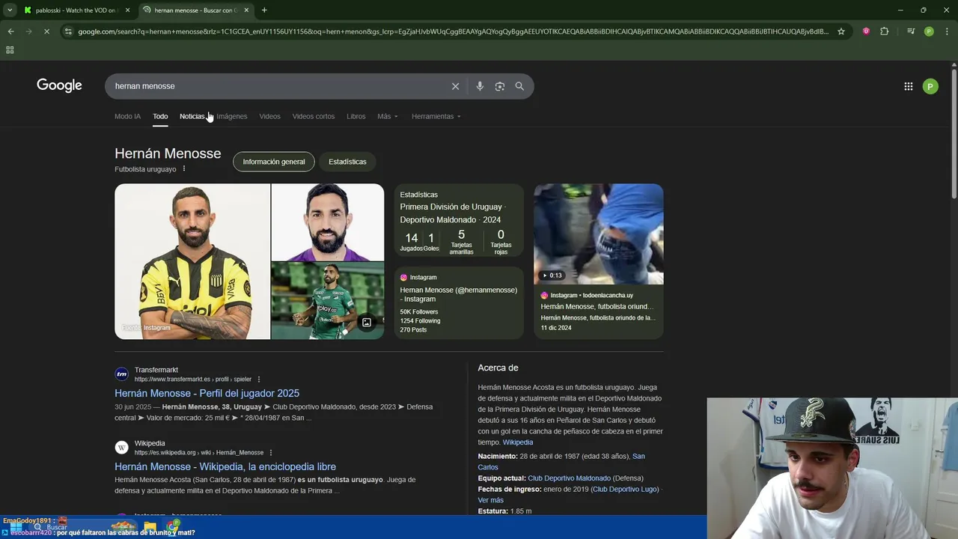
Task: Open three-dot menu for Wikipedia result
Action: click(x=271, y=453)
